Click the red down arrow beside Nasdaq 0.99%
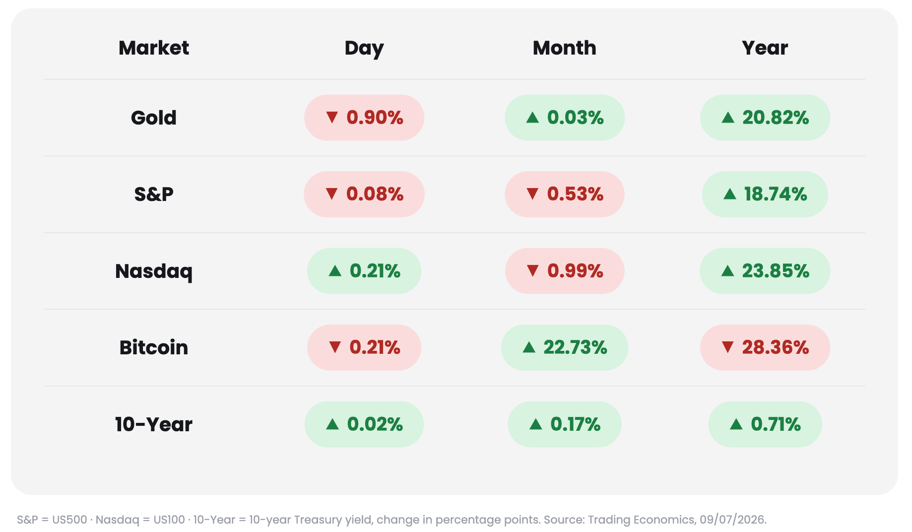 [532, 271]
